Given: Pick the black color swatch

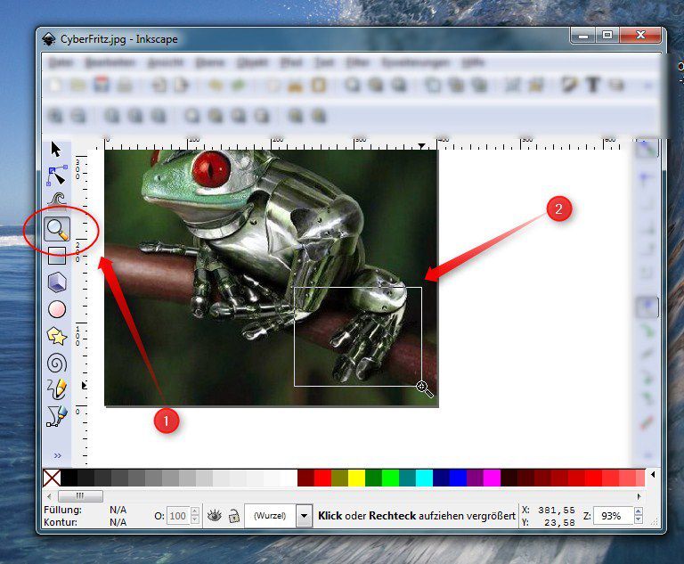Looking at the screenshot, I should coord(69,478).
